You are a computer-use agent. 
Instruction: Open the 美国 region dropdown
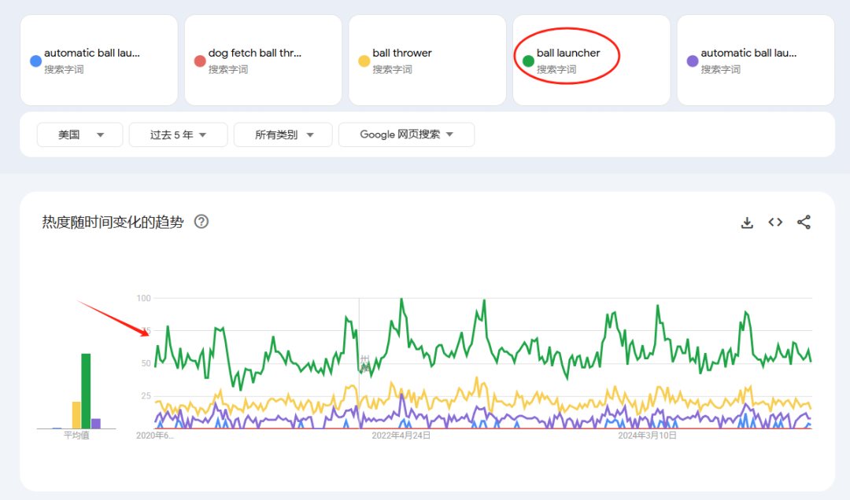coord(79,134)
